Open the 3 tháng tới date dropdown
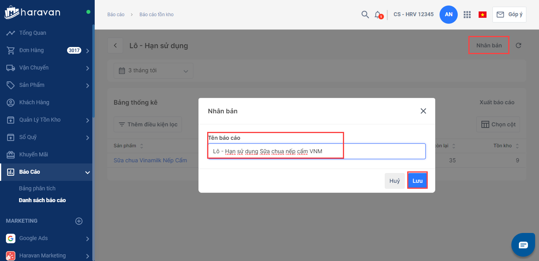This screenshot has width=539, height=261. pos(153,71)
